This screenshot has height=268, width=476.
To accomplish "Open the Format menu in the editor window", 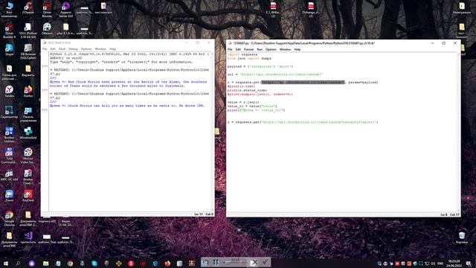I will [x=248, y=49].
